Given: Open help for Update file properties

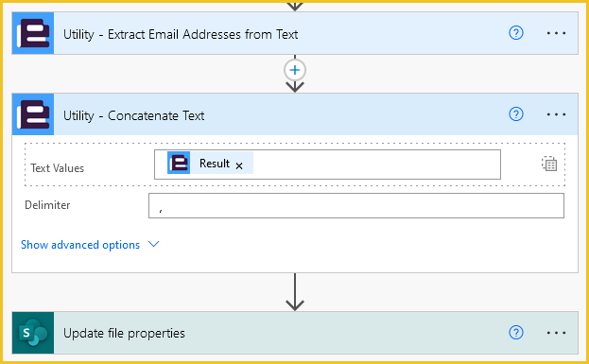Looking at the screenshot, I should point(516,333).
